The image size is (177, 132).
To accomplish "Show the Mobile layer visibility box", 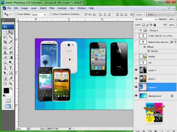I will (x=136, y=56).
